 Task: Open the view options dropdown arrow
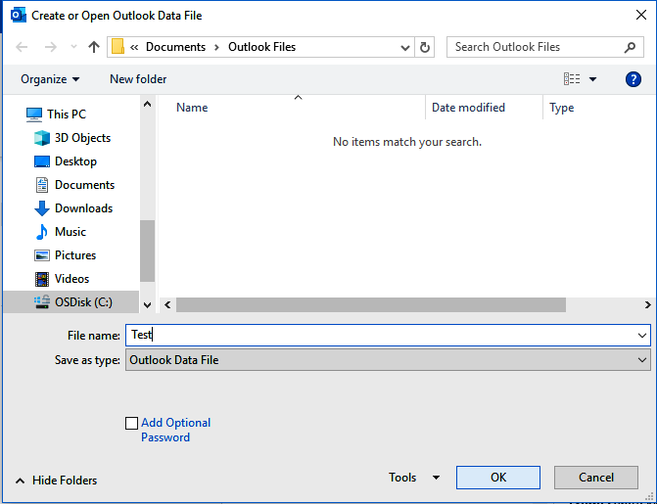(592, 79)
